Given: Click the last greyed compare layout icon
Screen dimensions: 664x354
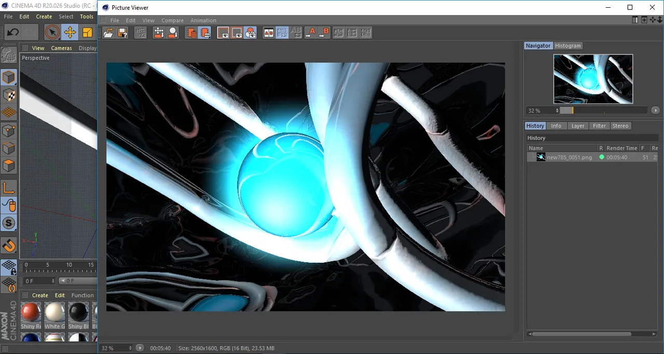Looking at the screenshot, I should [x=366, y=33].
